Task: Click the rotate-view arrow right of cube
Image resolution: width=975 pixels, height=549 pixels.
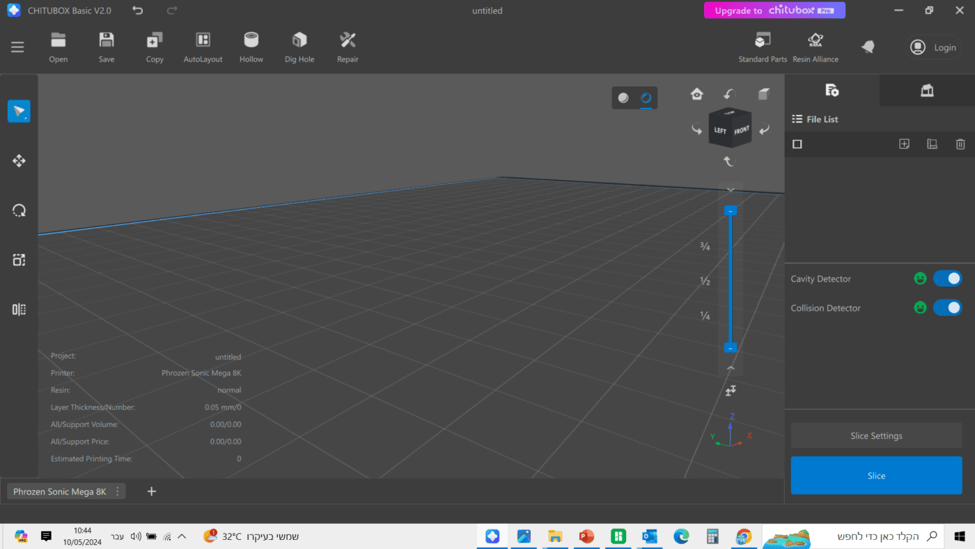Action: coord(764,130)
